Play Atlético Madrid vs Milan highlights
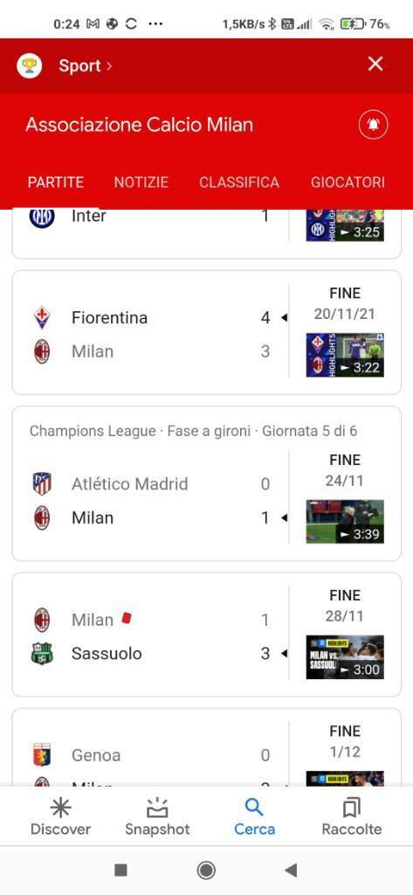 345,522
